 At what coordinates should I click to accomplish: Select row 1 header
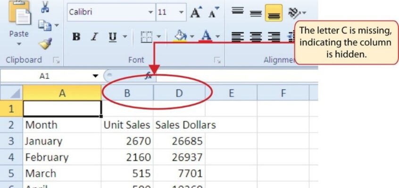coord(11,109)
